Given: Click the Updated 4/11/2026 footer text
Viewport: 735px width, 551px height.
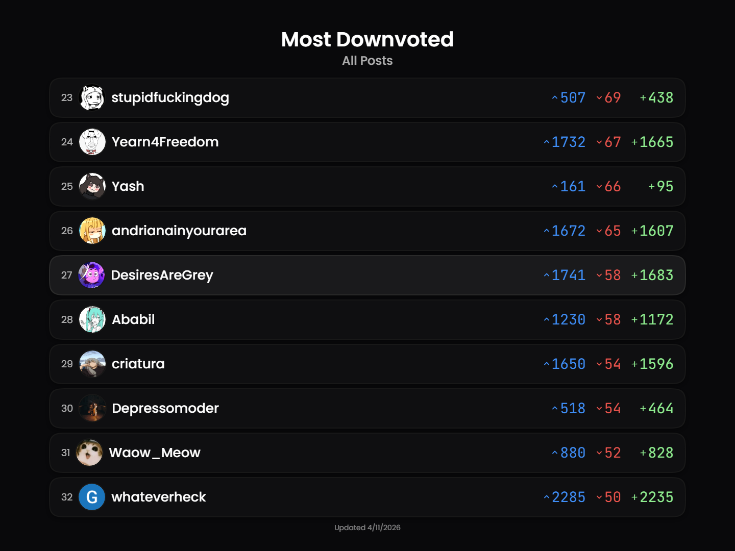Looking at the screenshot, I should coord(367,528).
